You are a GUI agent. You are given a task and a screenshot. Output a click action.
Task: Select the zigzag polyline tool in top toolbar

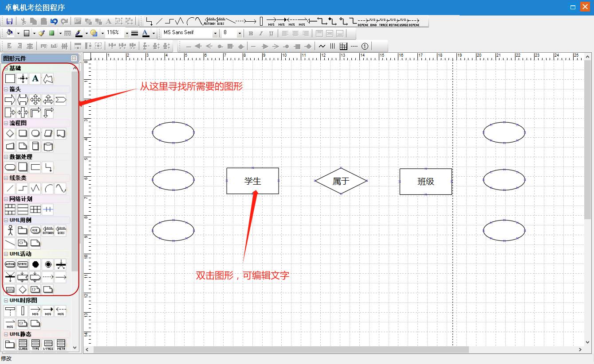click(x=179, y=21)
